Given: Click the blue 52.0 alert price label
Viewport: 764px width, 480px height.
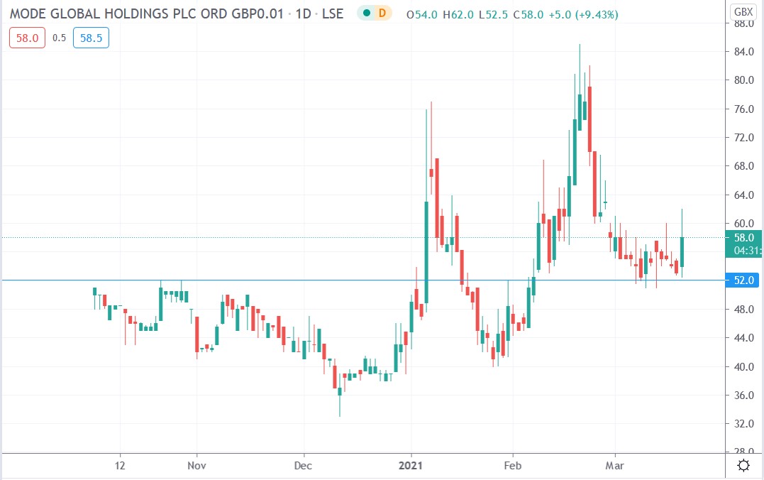Looking at the screenshot, I should click(742, 280).
